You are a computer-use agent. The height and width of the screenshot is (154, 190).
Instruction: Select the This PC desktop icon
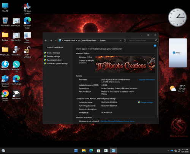tap(5, 7)
